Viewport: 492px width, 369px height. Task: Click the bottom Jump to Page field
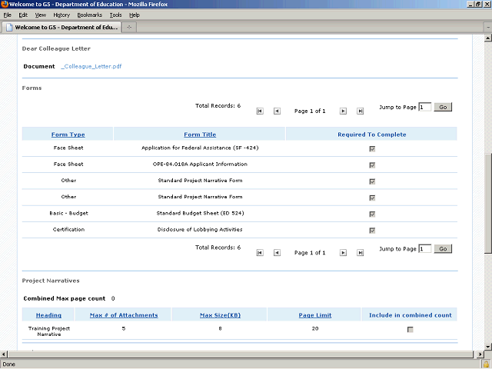pos(425,249)
